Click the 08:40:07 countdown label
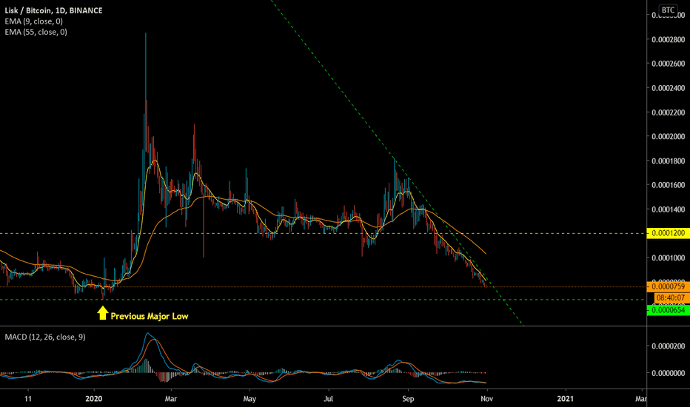Screen dimensions: 690x407 [672, 298]
